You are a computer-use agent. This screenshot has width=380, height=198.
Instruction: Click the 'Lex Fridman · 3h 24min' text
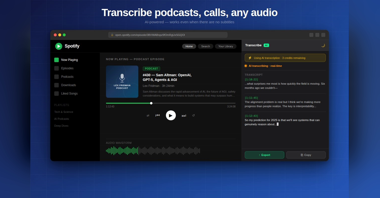(158, 86)
